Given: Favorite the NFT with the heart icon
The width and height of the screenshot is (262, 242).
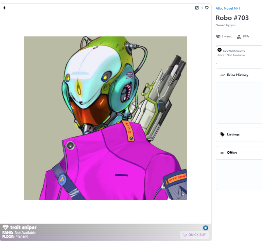Looking at the screenshot, I should coord(207,8).
